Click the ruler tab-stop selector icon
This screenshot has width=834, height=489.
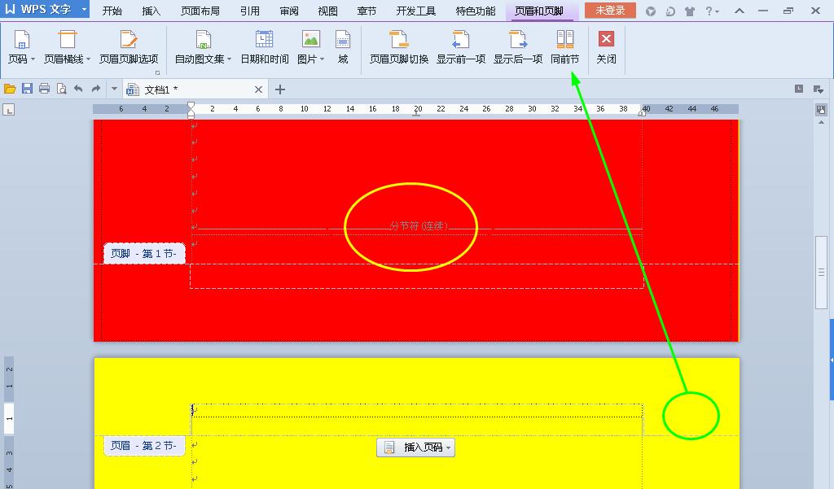click(8, 110)
